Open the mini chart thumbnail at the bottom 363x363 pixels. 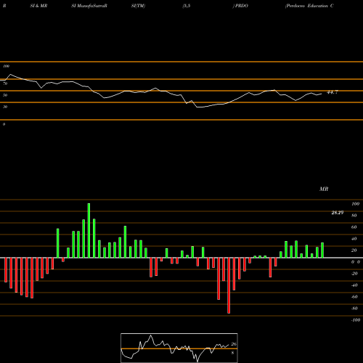click(x=179, y=348)
